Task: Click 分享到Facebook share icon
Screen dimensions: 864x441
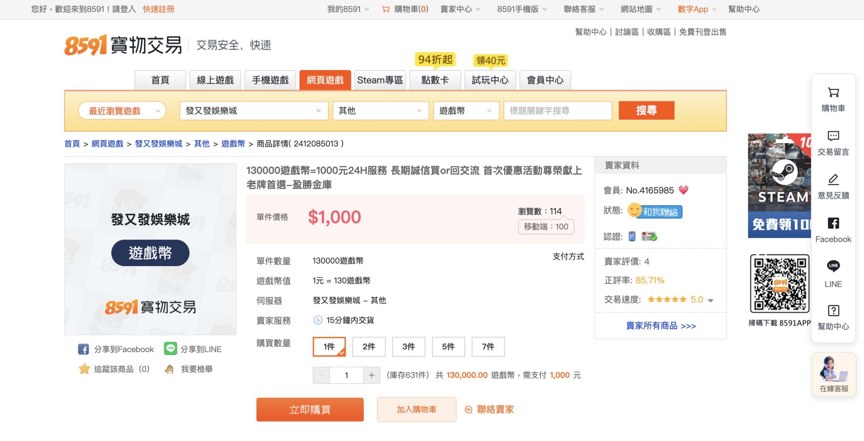Action: point(83,349)
